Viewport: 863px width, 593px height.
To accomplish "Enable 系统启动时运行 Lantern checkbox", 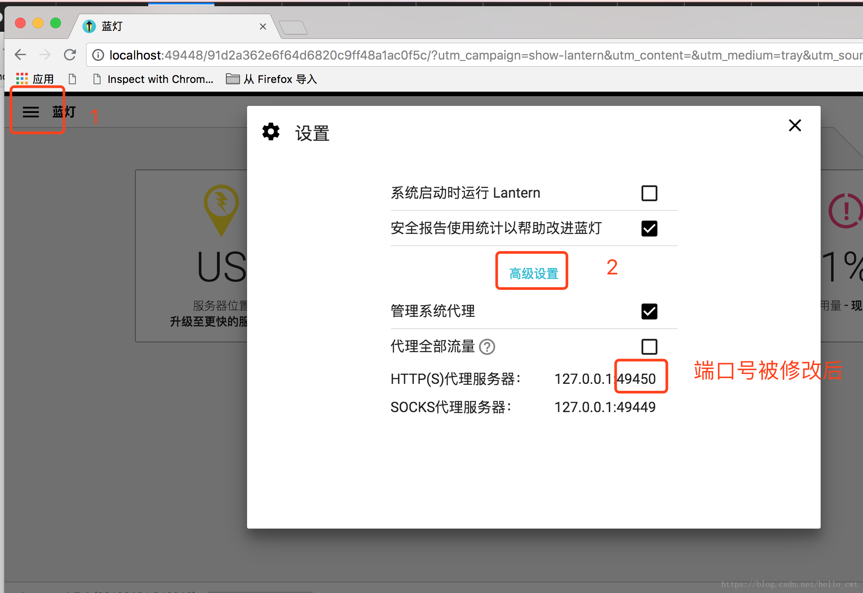I will tap(649, 193).
